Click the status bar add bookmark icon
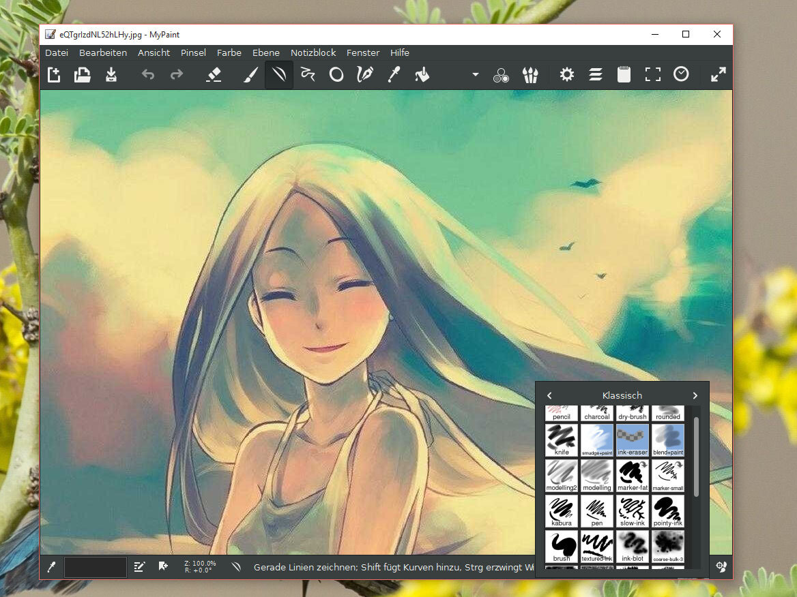Viewport: 797px width, 597px height. pos(163,566)
